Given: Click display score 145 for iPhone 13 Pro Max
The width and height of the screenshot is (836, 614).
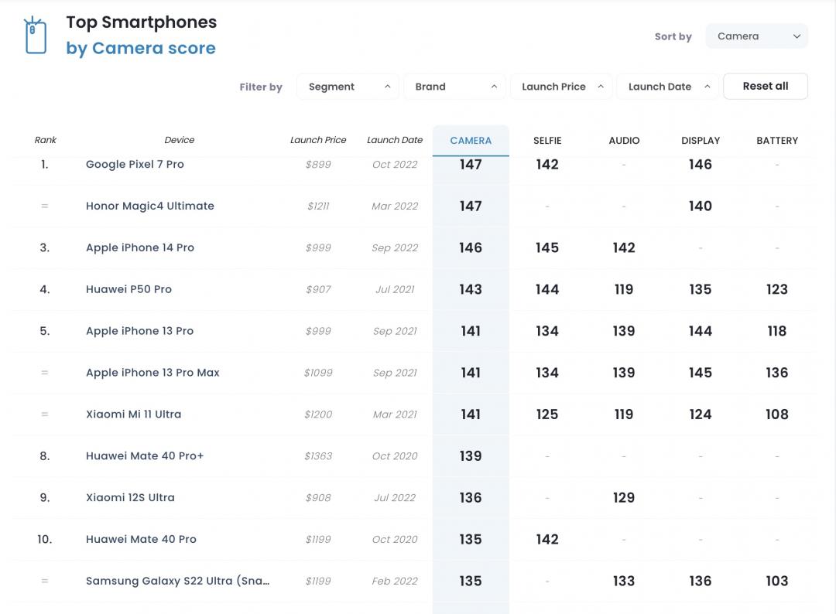Looking at the screenshot, I should point(701,373).
